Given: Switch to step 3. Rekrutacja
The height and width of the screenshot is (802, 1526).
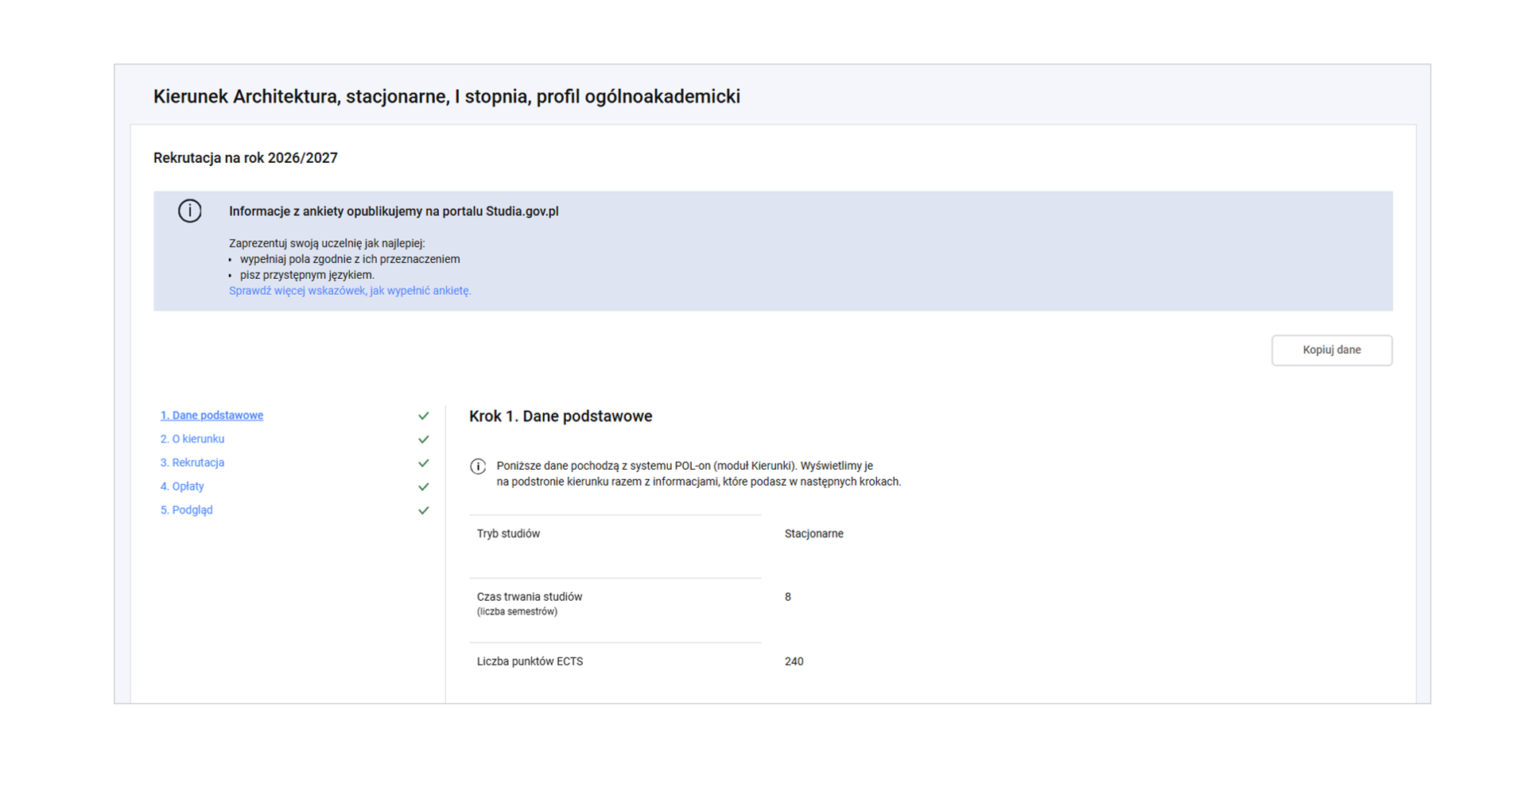Looking at the screenshot, I should [x=192, y=463].
